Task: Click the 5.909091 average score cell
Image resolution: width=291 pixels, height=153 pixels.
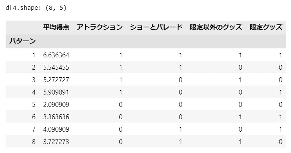Action: pyautogui.click(x=56, y=92)
